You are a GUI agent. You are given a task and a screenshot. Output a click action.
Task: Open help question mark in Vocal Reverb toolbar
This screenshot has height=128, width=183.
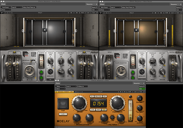[98, 13]
